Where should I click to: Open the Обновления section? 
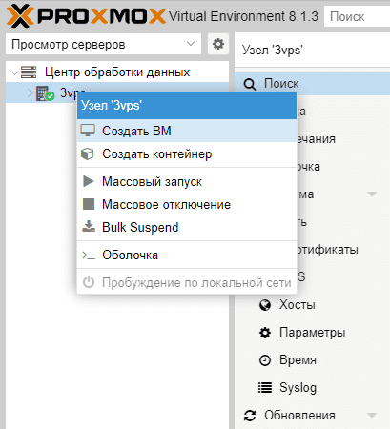(x=313, y=416)
